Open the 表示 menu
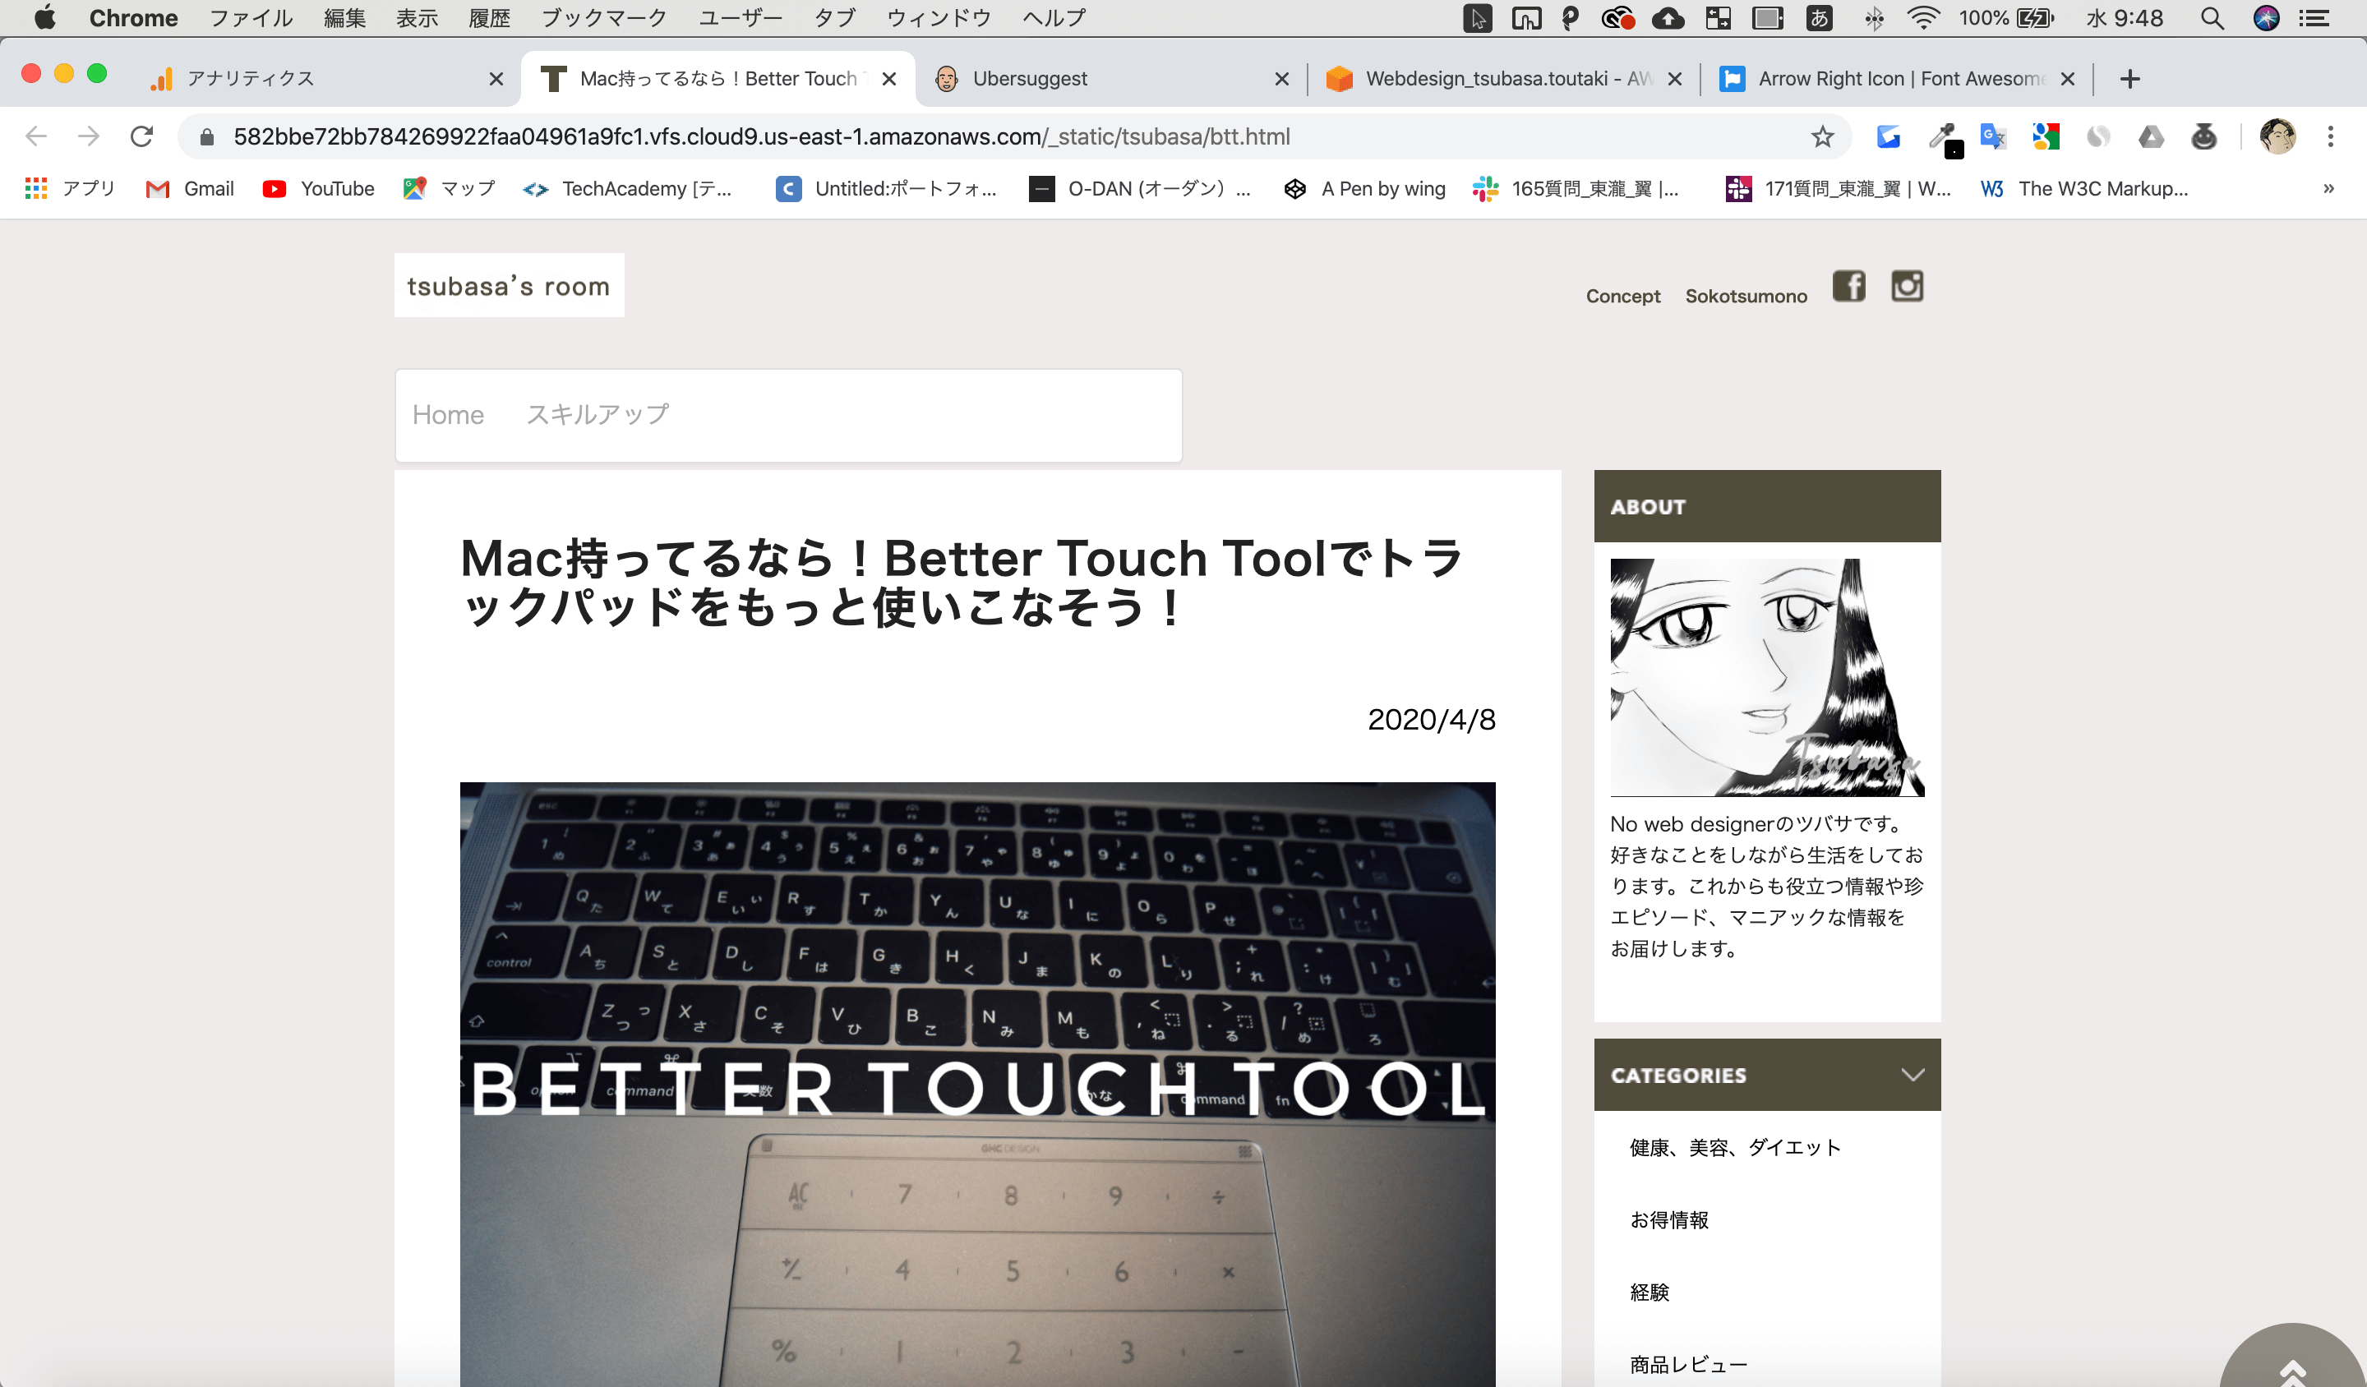This screenshot has height=1387, width=2367. [417, 18]
